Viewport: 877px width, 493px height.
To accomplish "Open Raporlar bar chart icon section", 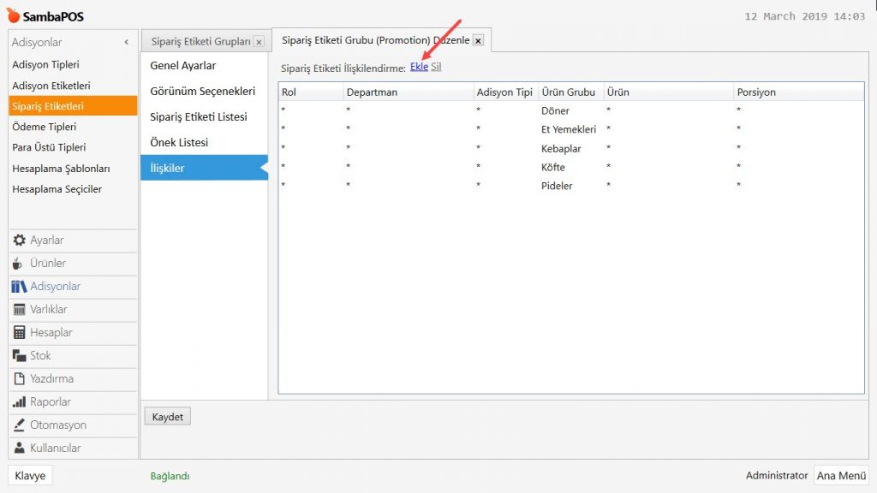I will [20, 402].
